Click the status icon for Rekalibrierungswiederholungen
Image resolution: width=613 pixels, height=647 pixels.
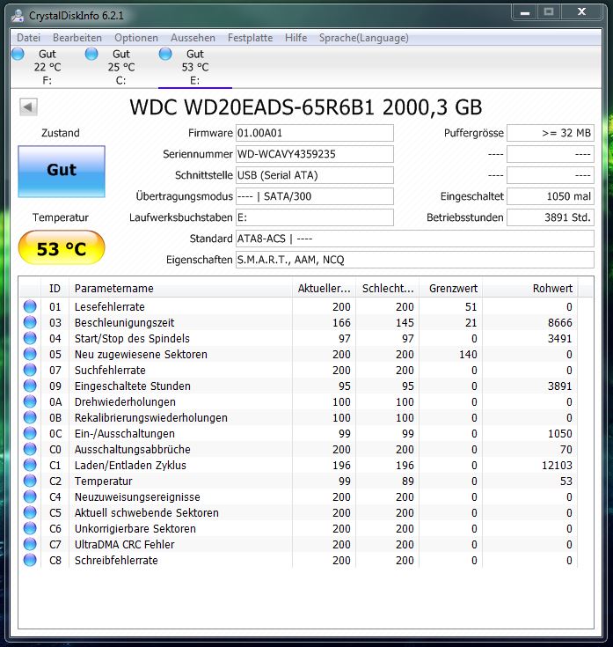click(30, 417)
